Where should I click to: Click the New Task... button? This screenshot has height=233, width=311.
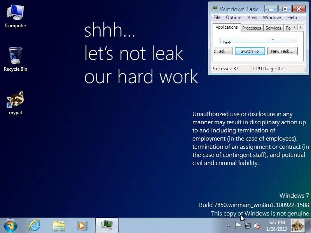coord(283,51)
